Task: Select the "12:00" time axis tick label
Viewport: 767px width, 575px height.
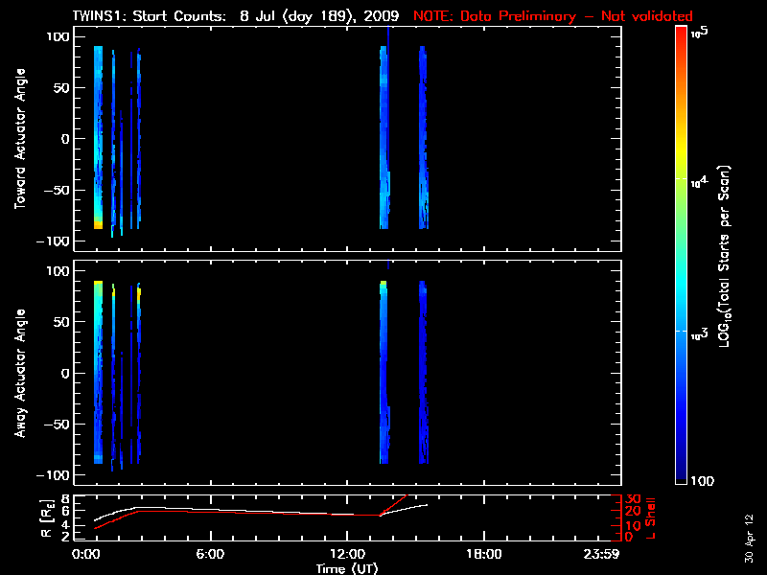Action: coord(347,554)
